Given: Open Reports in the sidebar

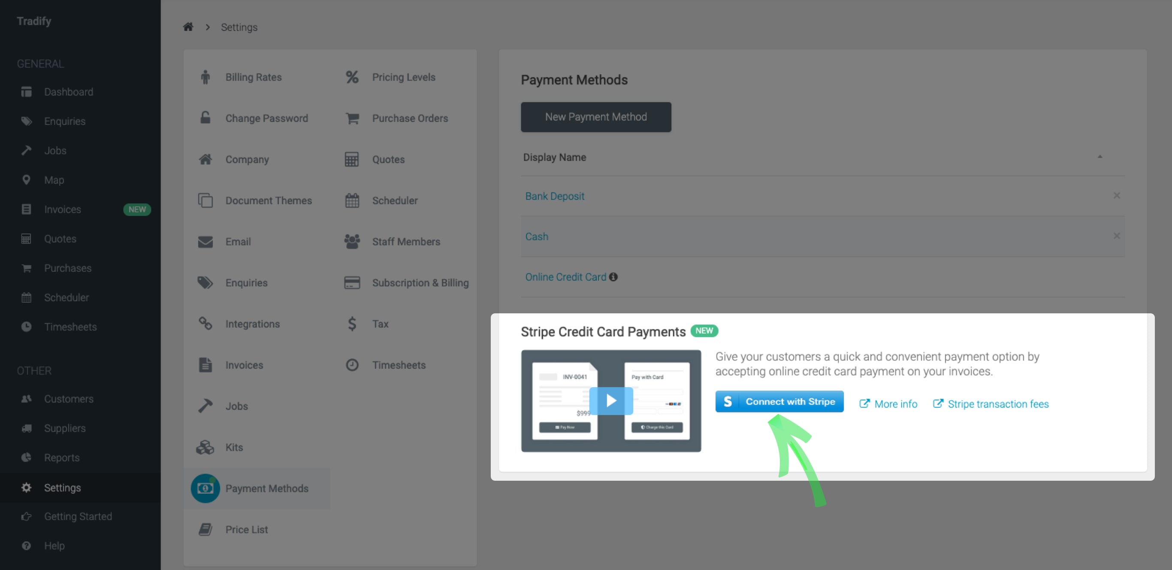Looking at the screenshot, I should click(62, 458).
